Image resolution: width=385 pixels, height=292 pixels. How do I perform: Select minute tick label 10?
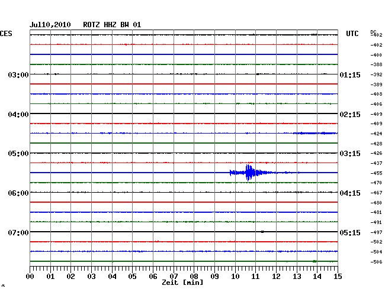(x=235, y=277)
